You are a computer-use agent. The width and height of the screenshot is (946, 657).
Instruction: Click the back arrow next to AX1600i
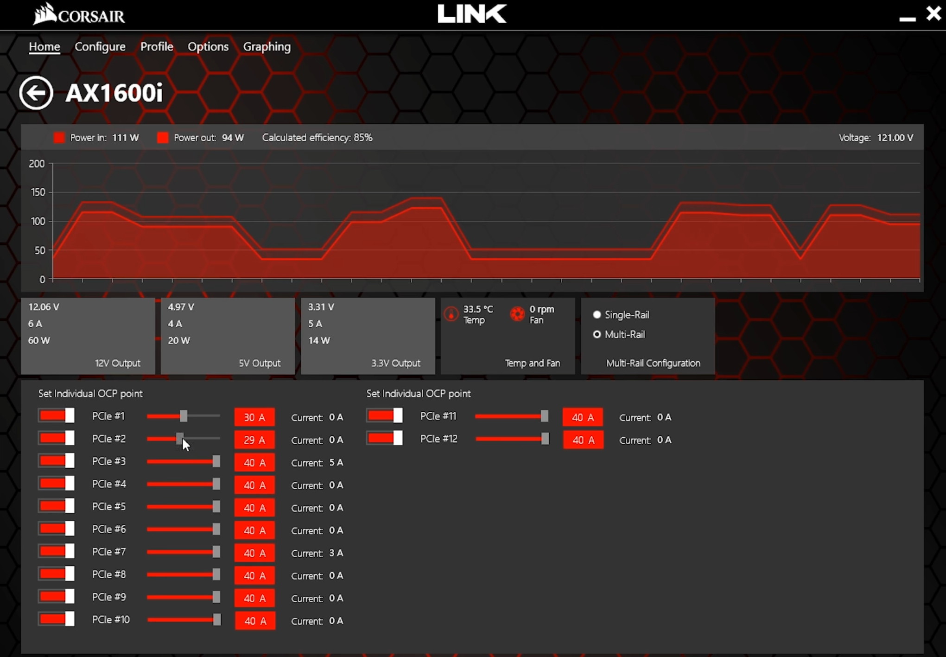pos(36,93)
